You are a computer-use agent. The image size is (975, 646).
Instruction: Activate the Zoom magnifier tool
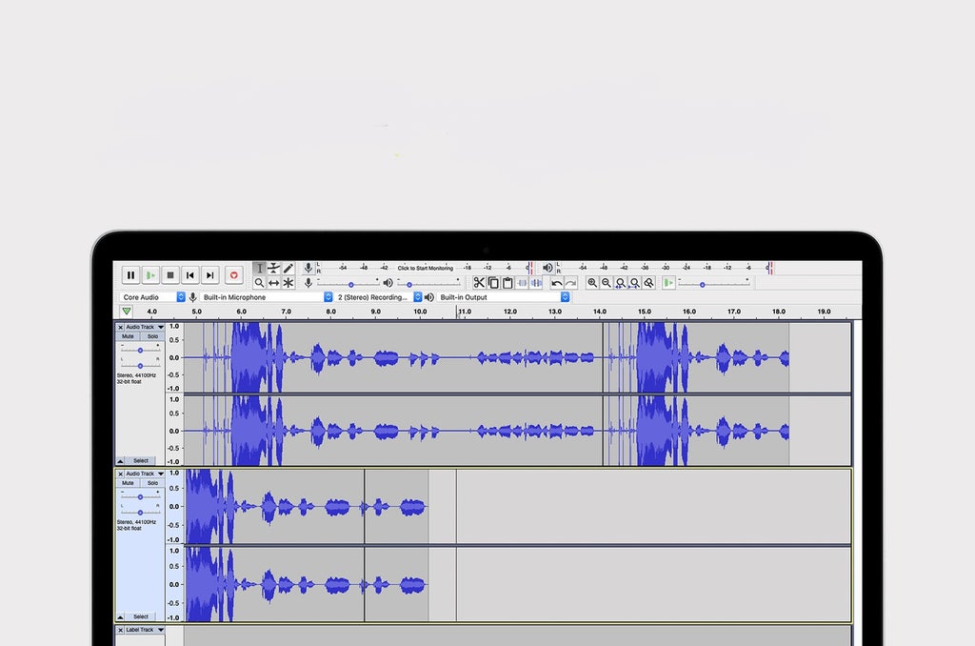pyautogui.click(x=259, y=283)
